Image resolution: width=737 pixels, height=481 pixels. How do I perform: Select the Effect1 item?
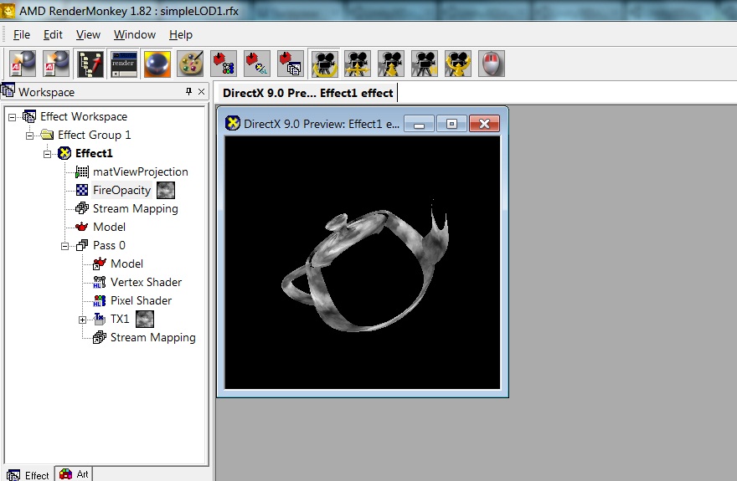[x=94, y=153]
